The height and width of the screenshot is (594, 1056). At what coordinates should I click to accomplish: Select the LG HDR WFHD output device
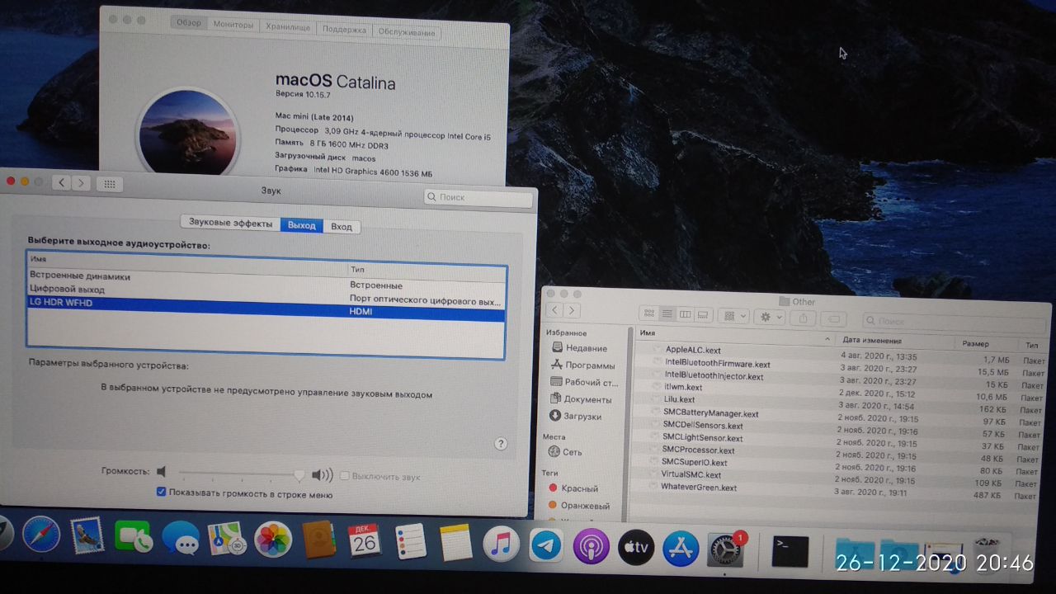[266, 307]
